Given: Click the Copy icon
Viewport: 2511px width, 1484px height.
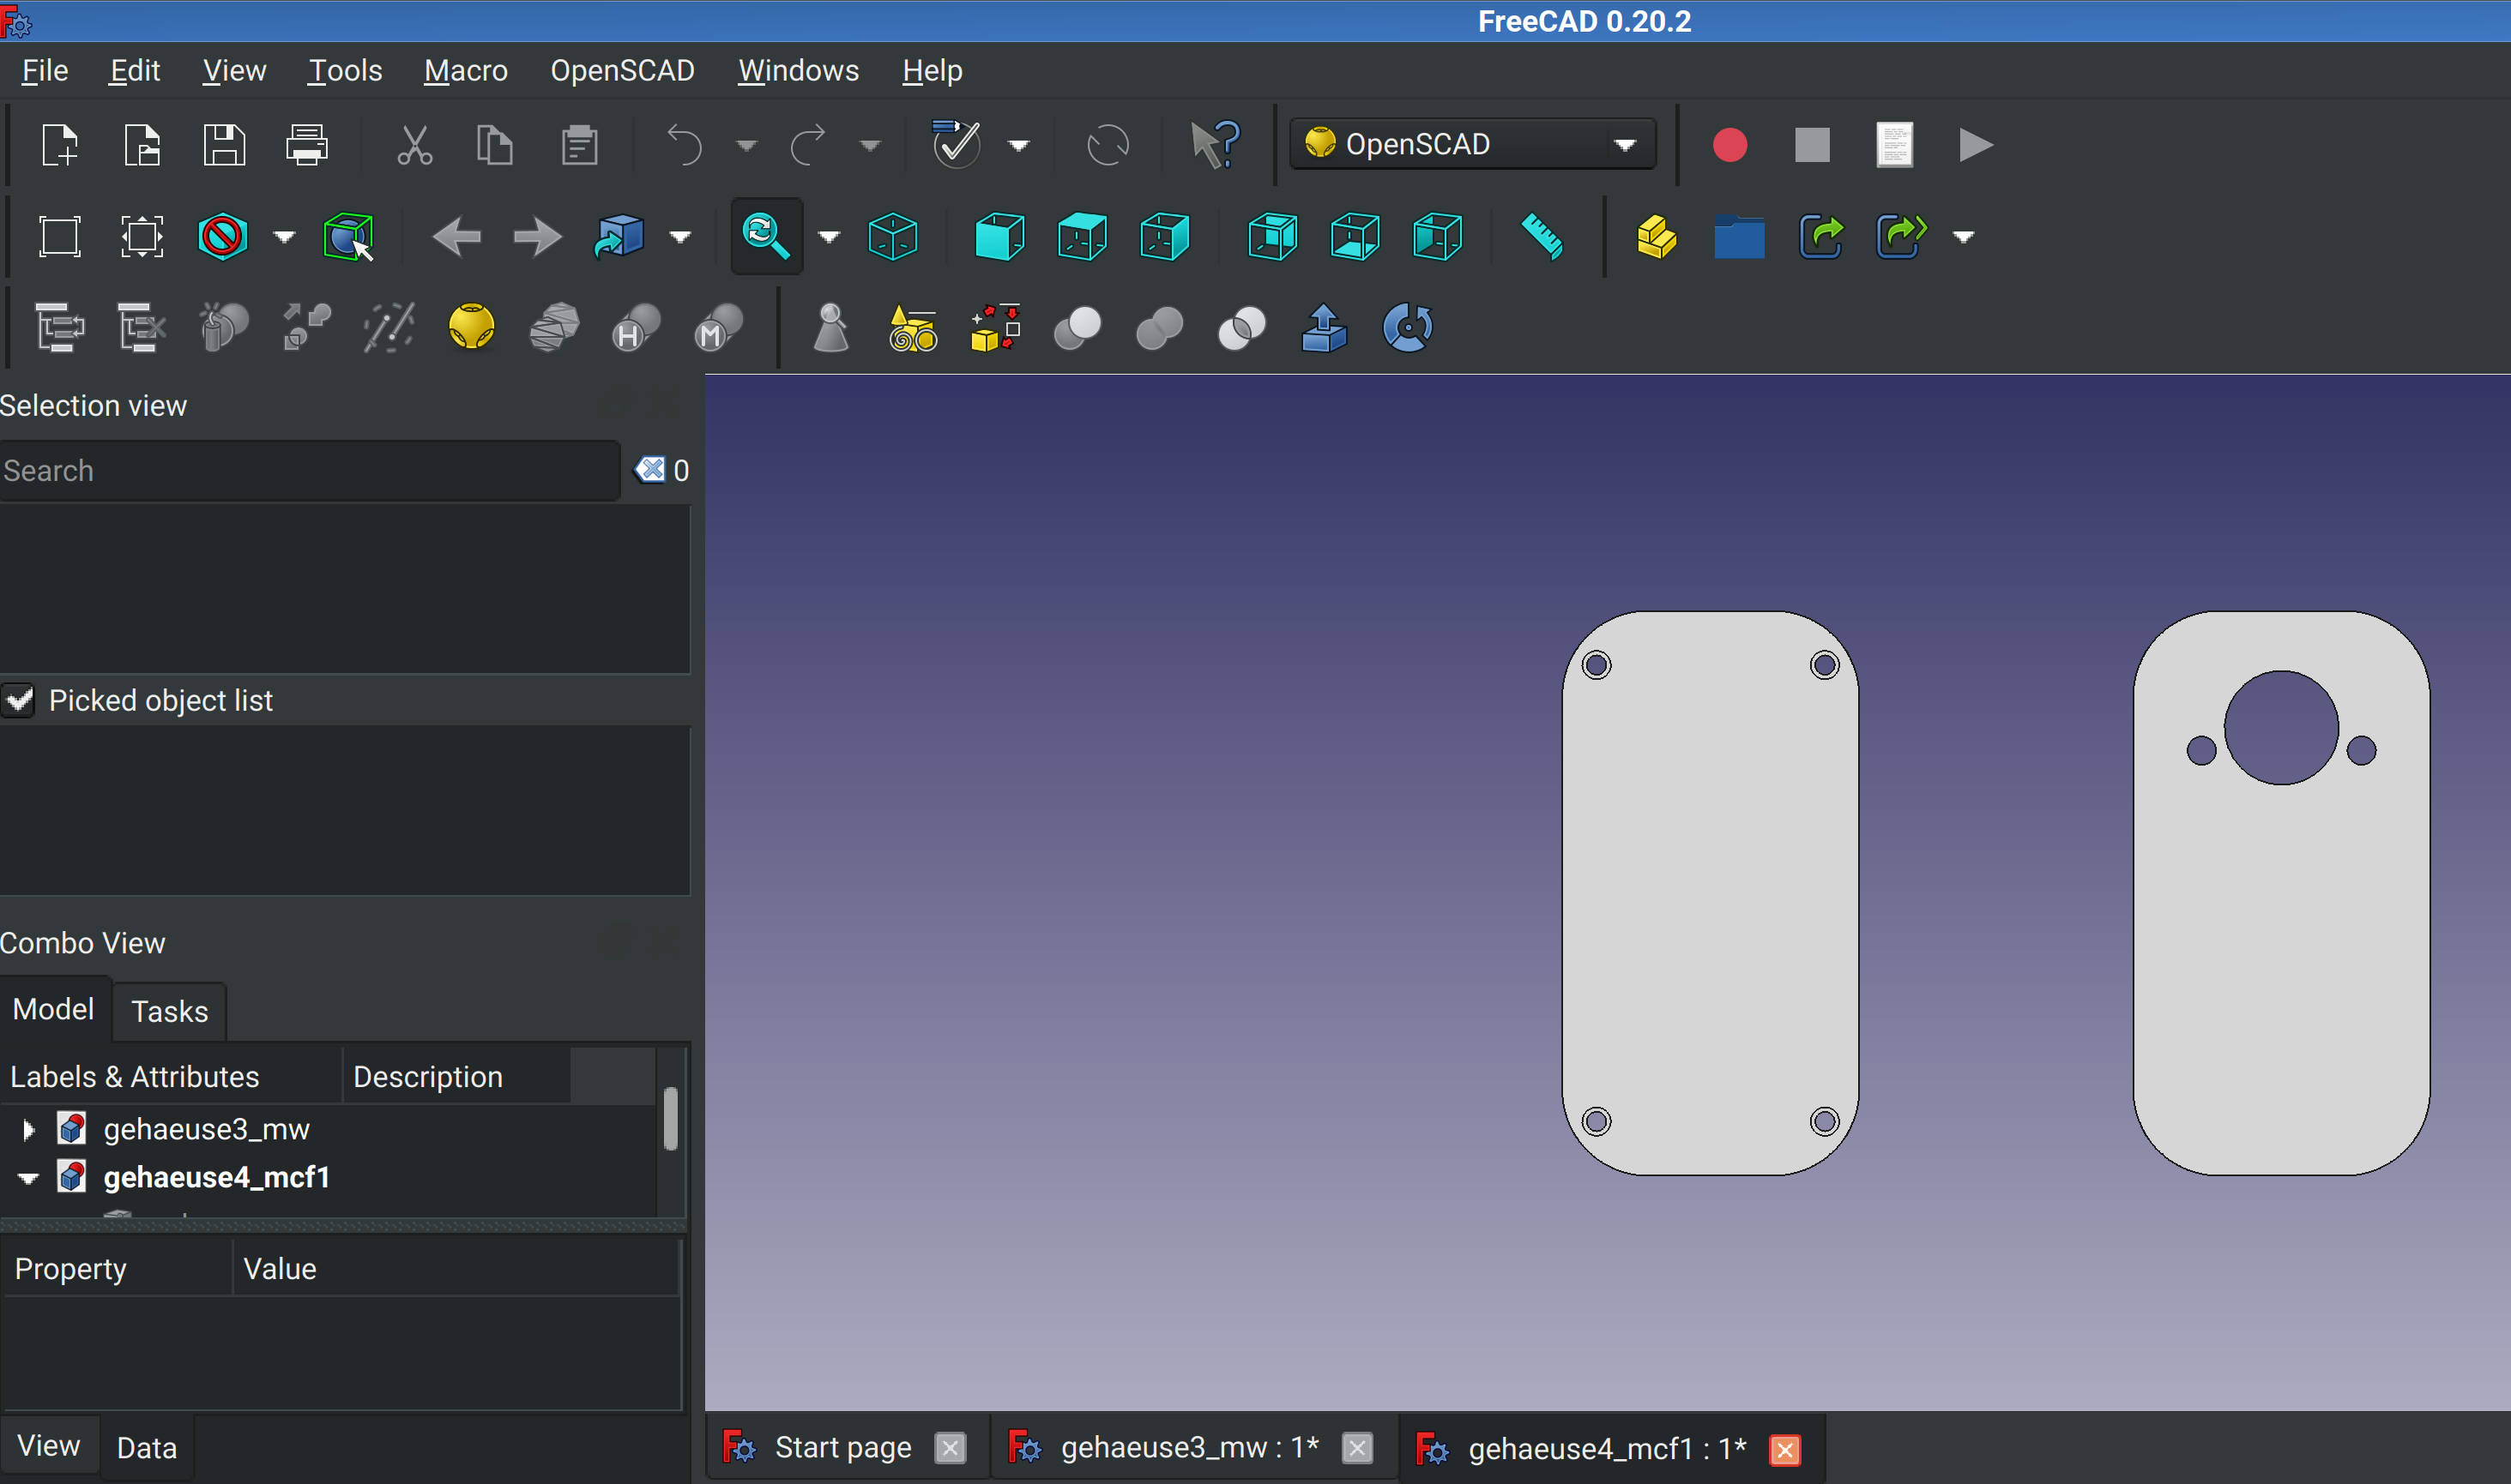Looking at the screenshot, I should [494, 145].
